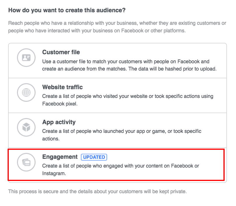The height and width of the screenshot is (206, 236).
Task: Click the Customer file contact card icon
Action: tap(26, 58)
